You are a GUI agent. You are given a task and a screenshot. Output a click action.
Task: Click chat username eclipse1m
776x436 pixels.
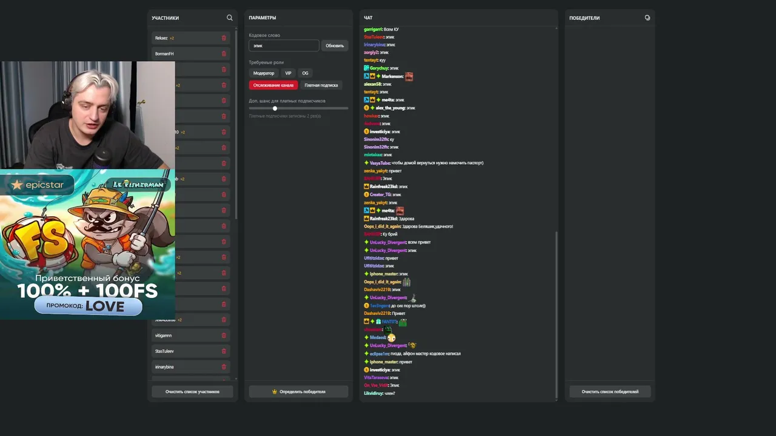pyautogui.click(x=380, y=354)
